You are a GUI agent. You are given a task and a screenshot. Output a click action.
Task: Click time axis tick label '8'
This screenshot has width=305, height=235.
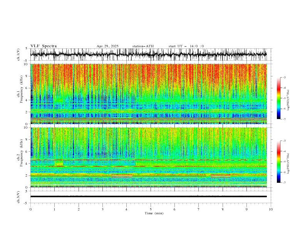[x=223, y=209]
